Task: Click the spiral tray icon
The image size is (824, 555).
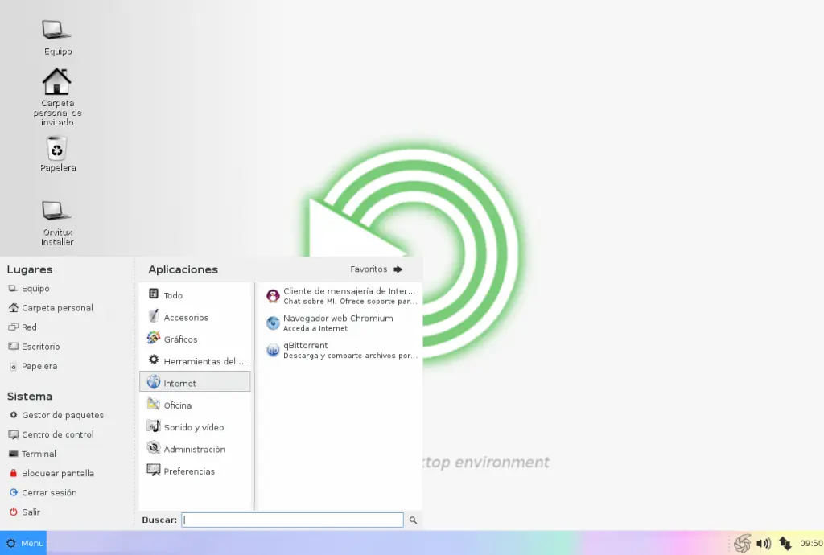Action: click(x=742, y=544)
